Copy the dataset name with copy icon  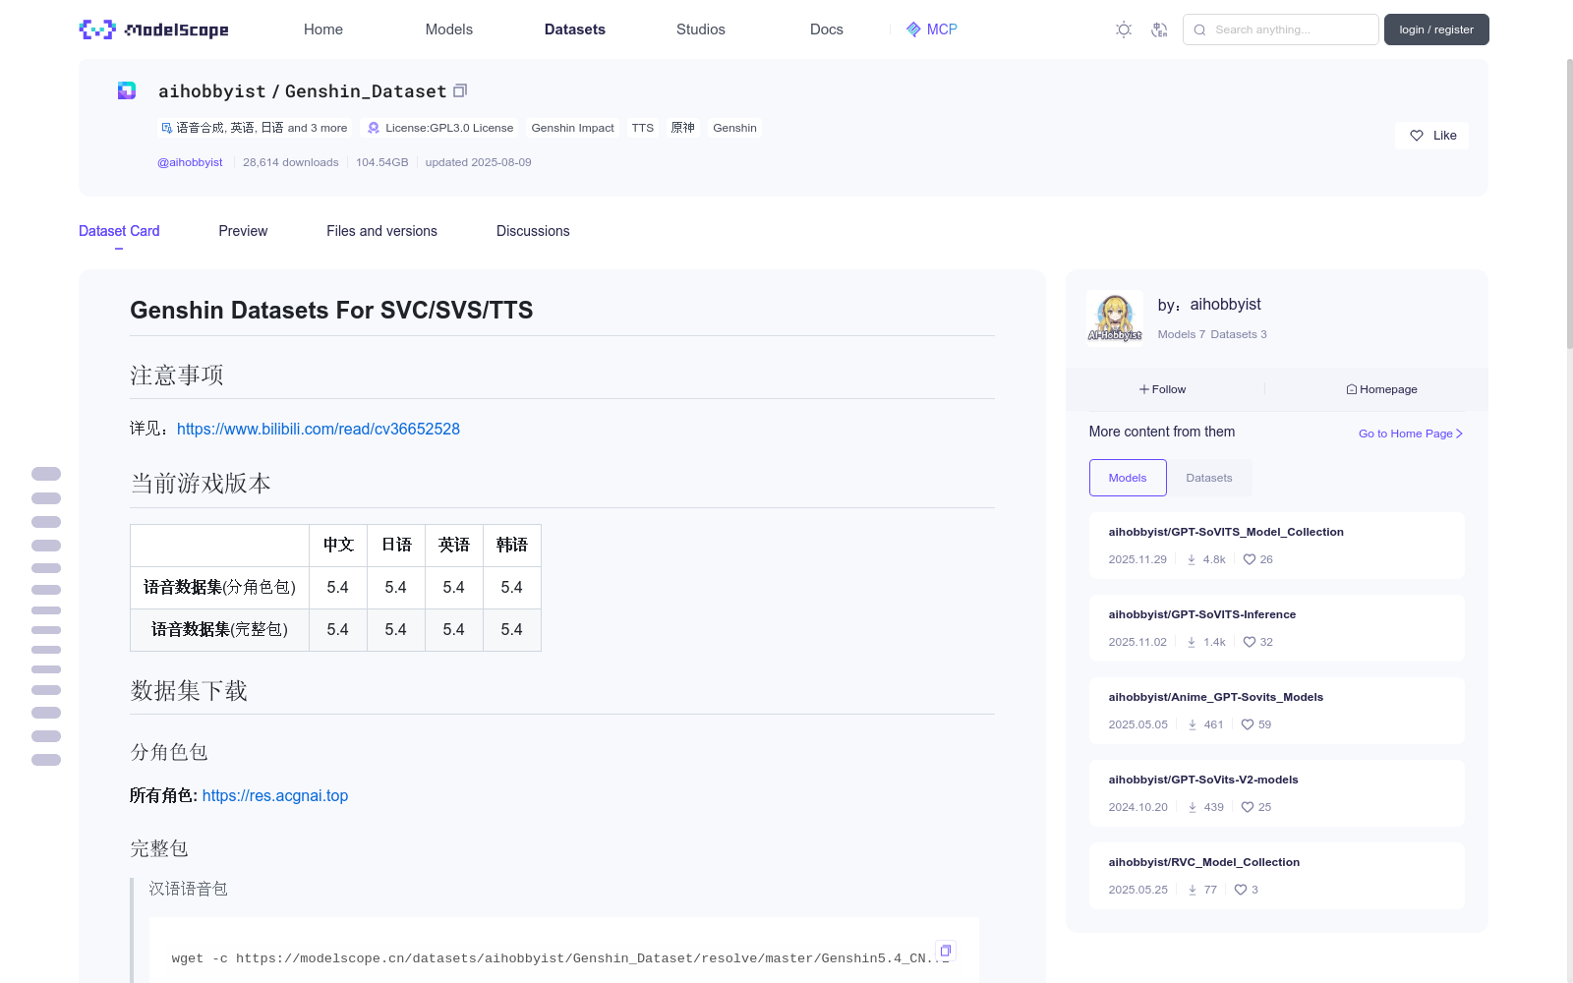tap(459, 90)
